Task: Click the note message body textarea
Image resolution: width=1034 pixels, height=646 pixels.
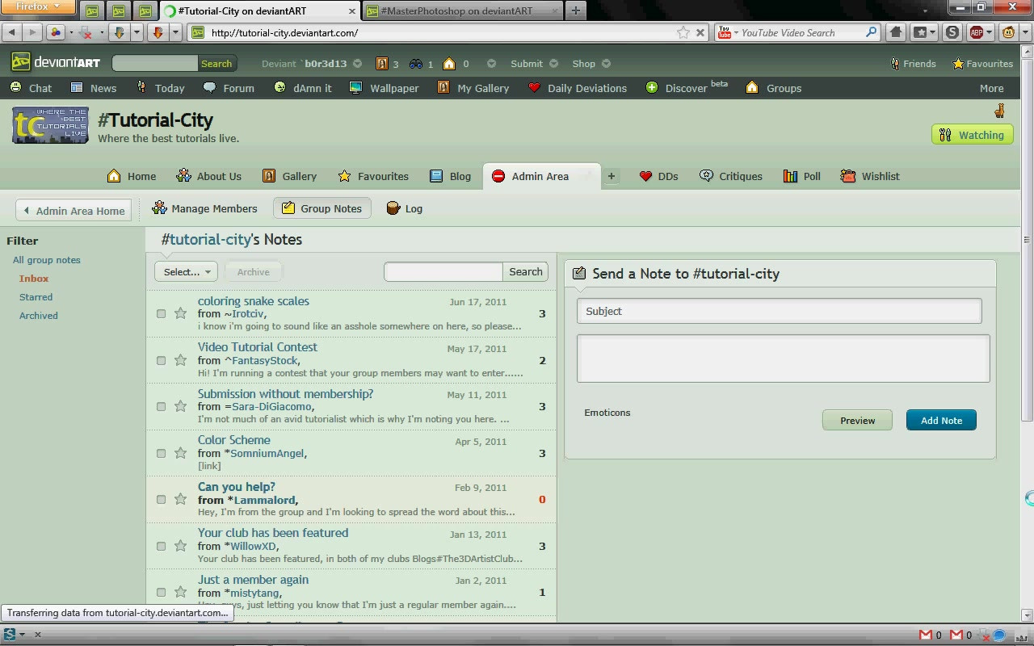Action: click(x=783, y=359)
